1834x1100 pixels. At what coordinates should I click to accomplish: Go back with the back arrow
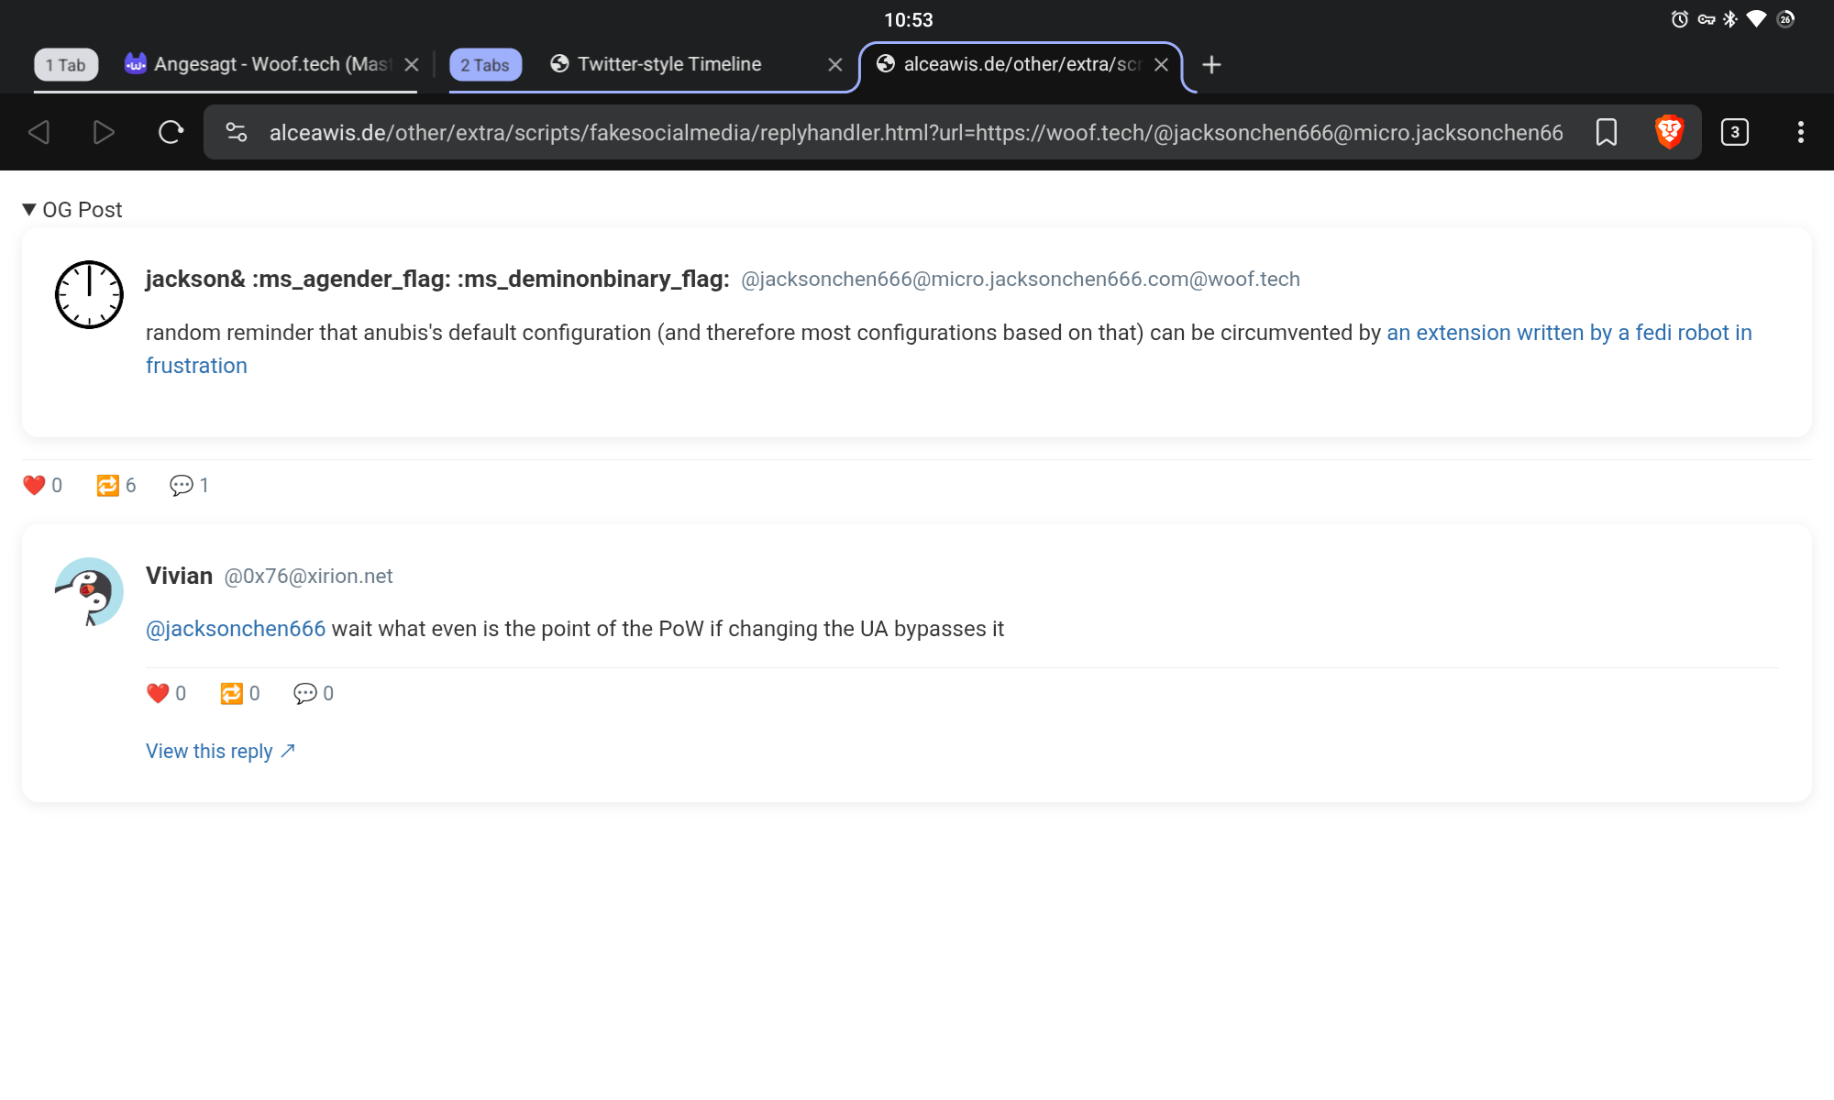coord(39,132)
